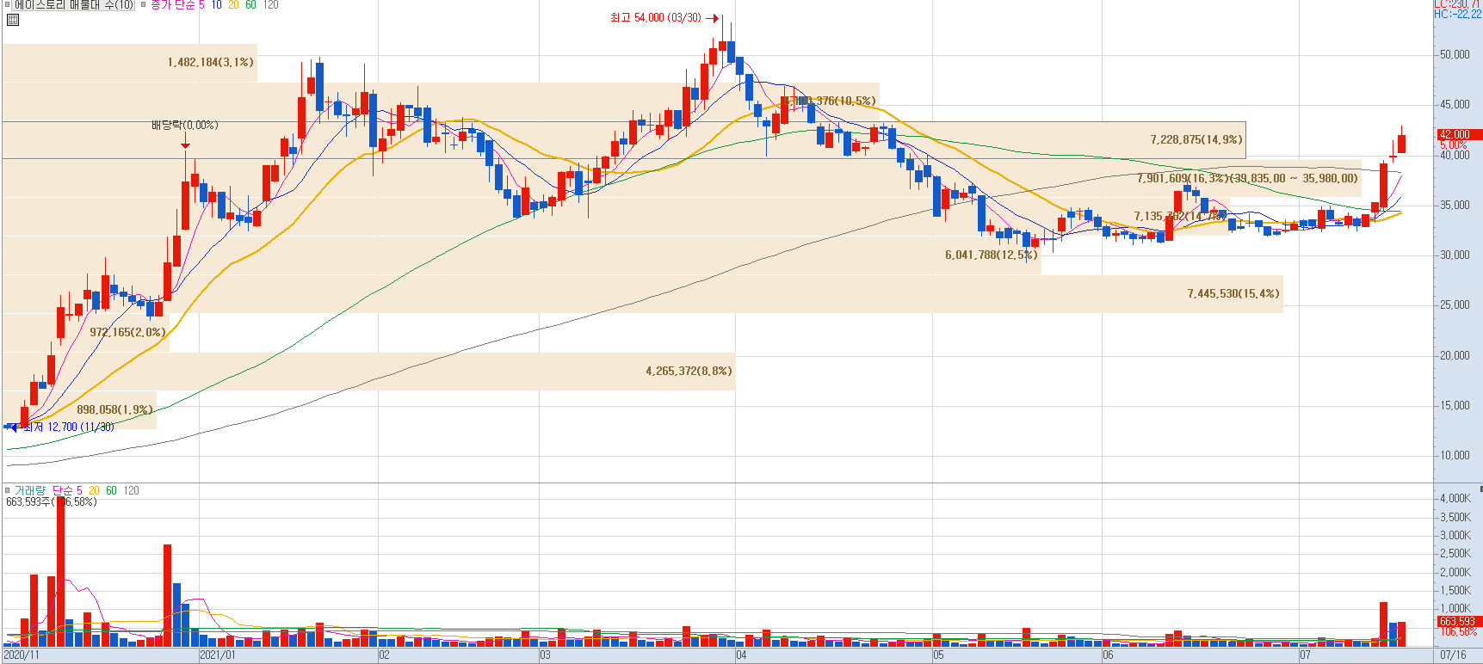
Task: Click the 07/16 date label at axis end
Action: coord(1453,655)
